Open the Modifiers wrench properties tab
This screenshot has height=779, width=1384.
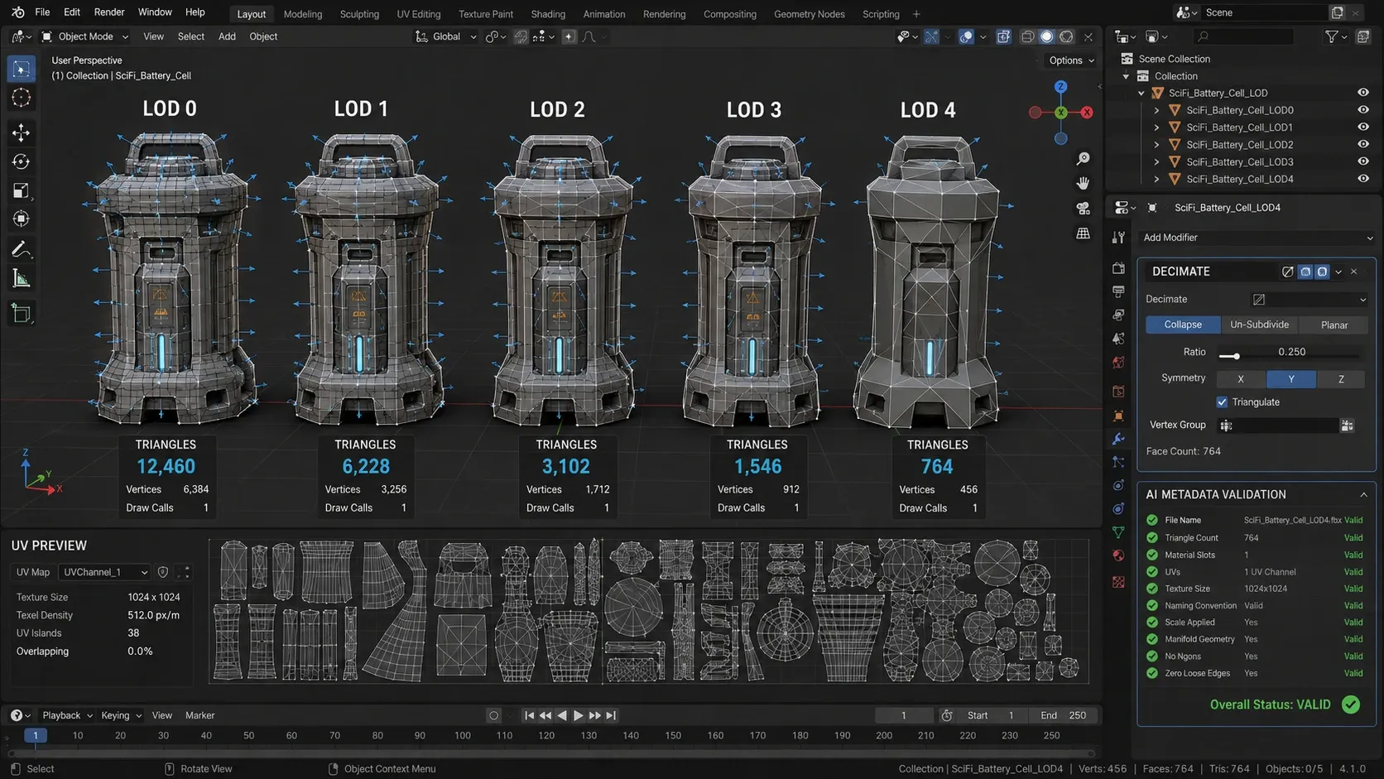click(1118, 438)
